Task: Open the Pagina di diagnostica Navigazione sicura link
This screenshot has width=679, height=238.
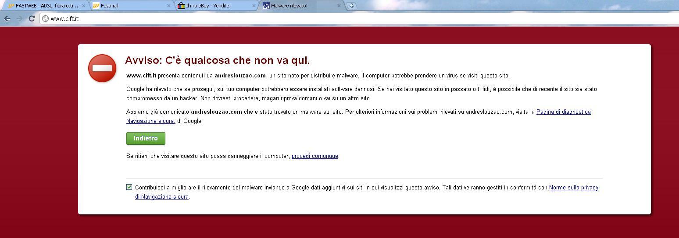Action: pos(563,112)
